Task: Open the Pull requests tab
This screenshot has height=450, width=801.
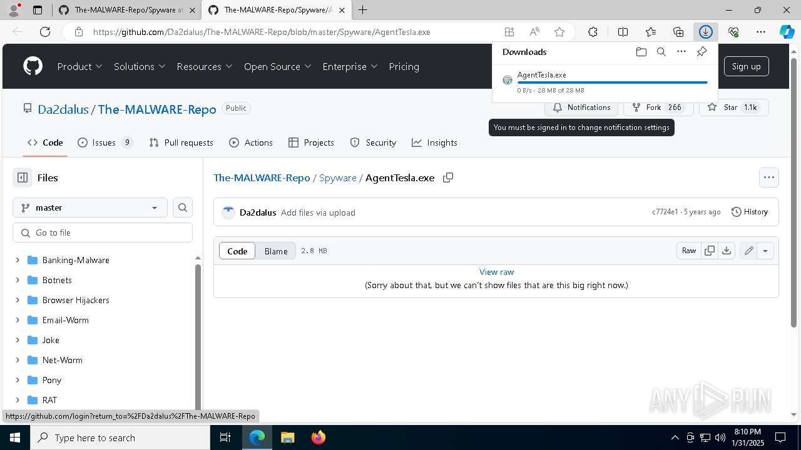Action: coord(181,142)
